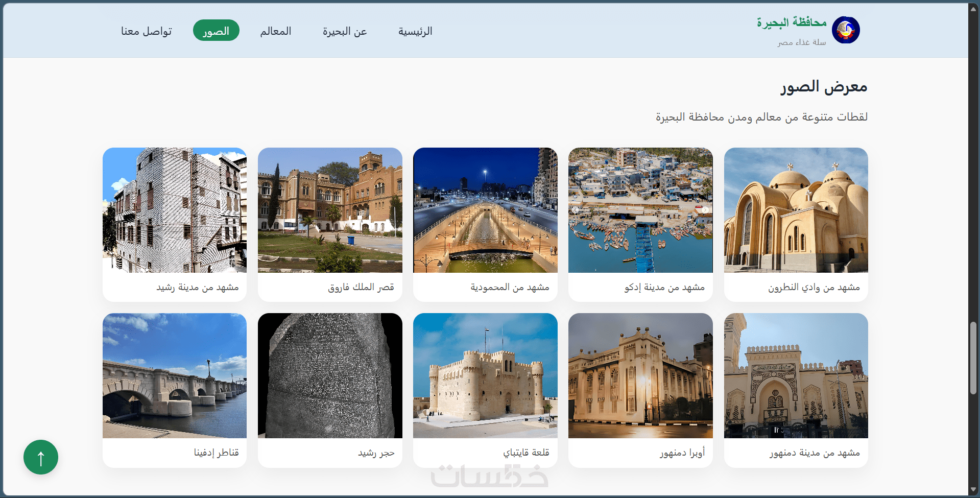Click the Beheira governorate logo emblem
Image resolution: width=980 pixels, height=498 pixels.
[x=846, y=30]
